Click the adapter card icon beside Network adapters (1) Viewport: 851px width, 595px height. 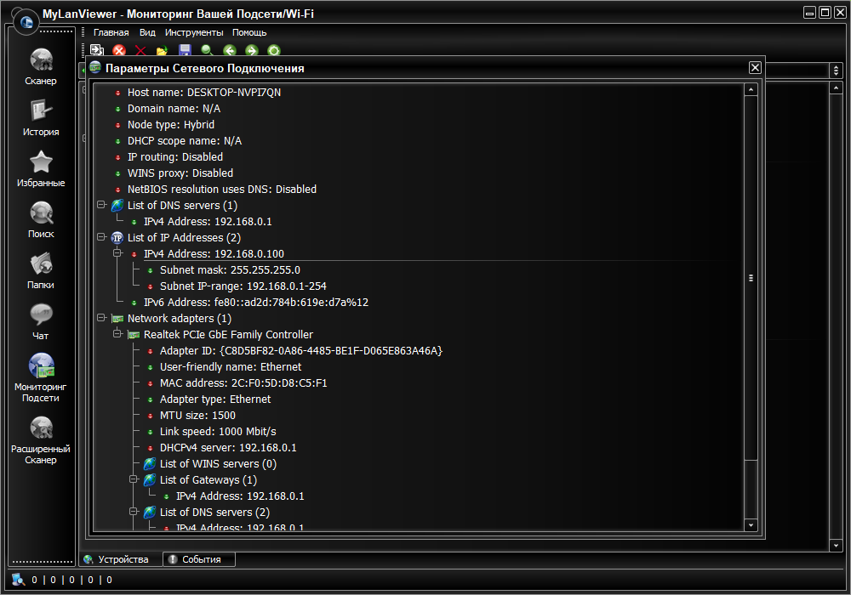117,319
